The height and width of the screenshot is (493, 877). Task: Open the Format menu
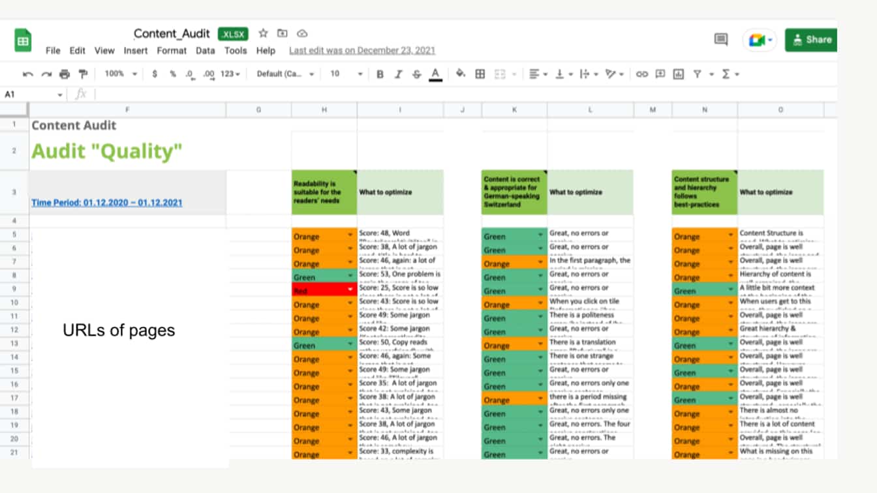[172, 50]
